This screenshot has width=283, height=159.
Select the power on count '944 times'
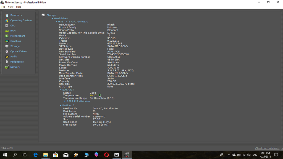(113, 62)
